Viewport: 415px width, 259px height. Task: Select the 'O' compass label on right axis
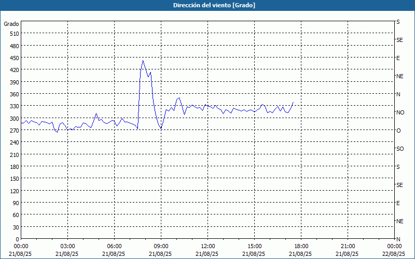pyautogui.click(x=398, y=131)
